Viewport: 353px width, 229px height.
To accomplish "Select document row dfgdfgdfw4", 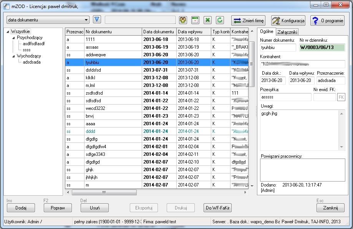I will tap(157, 147).
